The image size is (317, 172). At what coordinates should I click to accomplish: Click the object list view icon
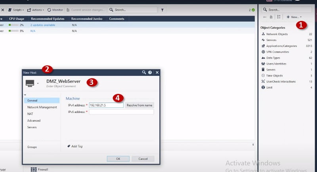point(279,17)
